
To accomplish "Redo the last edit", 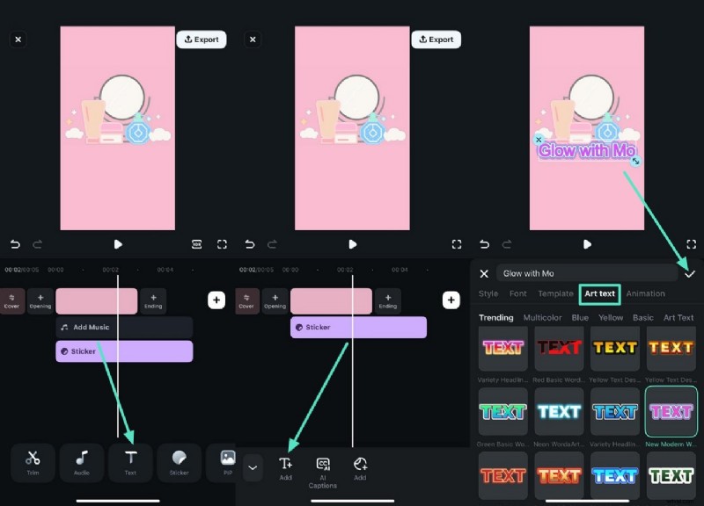I will [37, 244].
